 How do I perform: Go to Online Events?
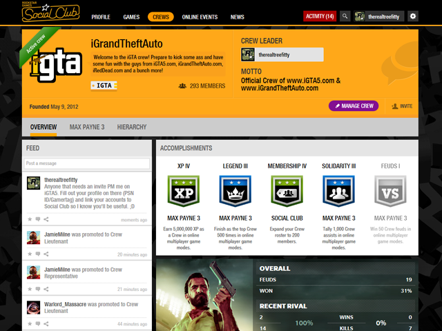click(200, 17)
